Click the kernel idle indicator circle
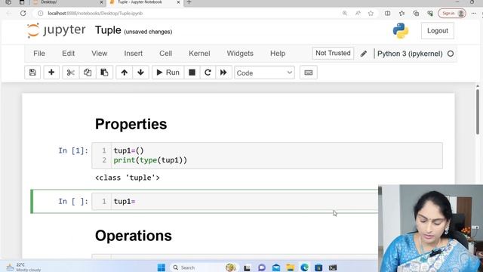Viewport: 483px width, 272px height. click(x=451, y=54)
